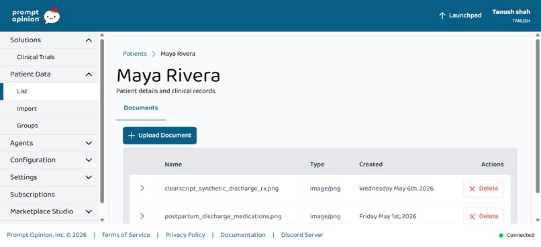Open Privacy Policy link
541x247 pixels.
[x=185, y=235]
